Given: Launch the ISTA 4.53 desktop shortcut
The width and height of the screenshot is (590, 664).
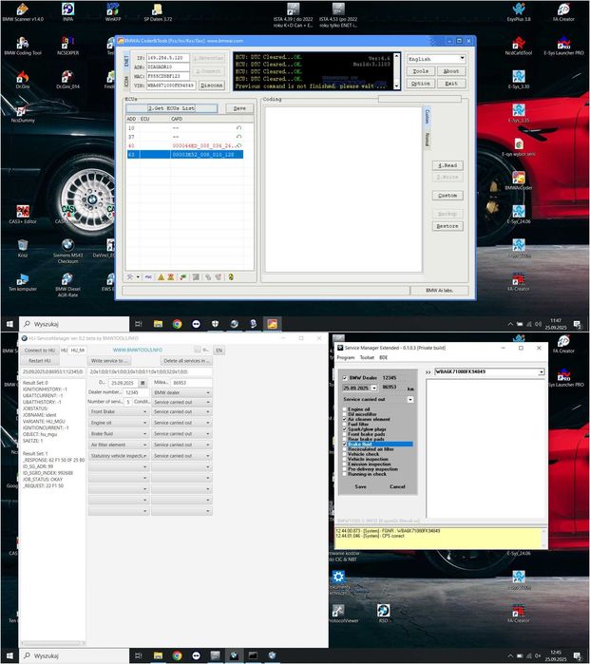Looking at the screenshot, I should 338,14.
